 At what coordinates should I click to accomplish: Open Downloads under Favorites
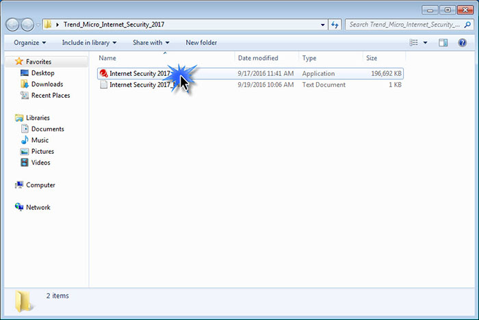tap(47, 84)
